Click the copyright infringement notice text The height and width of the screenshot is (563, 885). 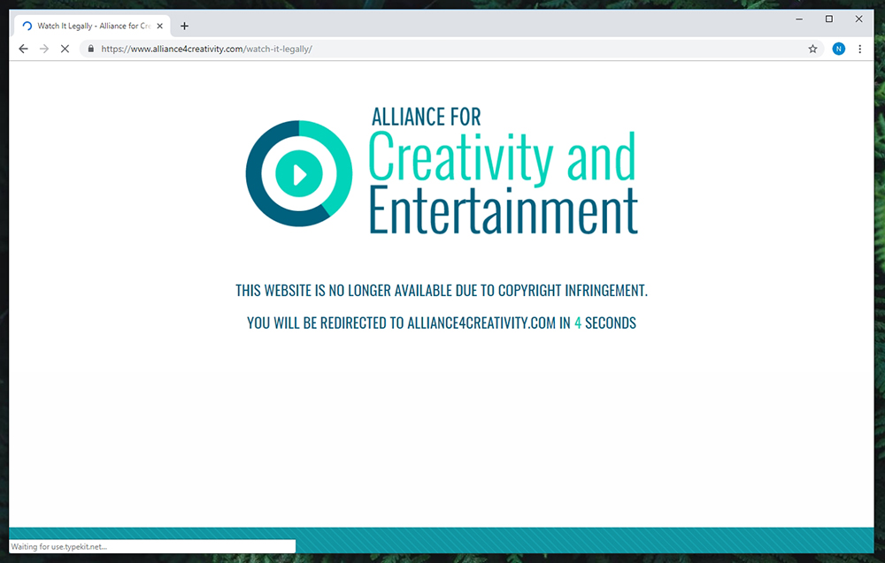coord(442,290)
